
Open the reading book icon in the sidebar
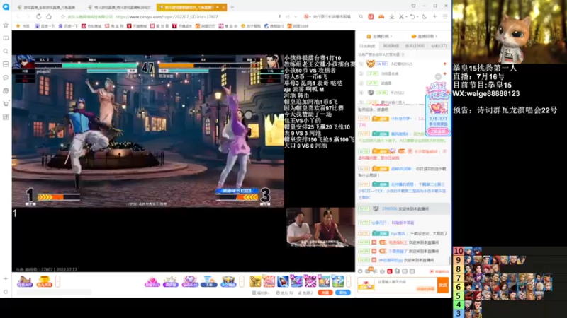(6, 38)
